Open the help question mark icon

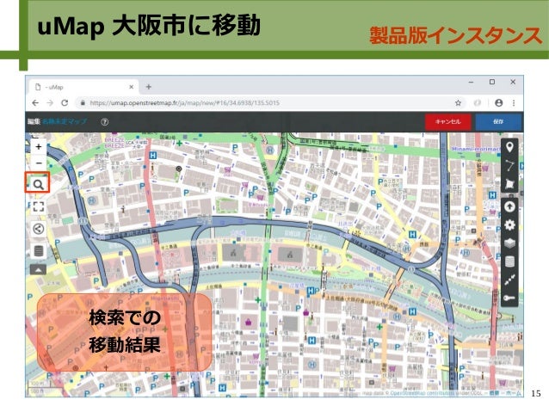coord(105,122)
